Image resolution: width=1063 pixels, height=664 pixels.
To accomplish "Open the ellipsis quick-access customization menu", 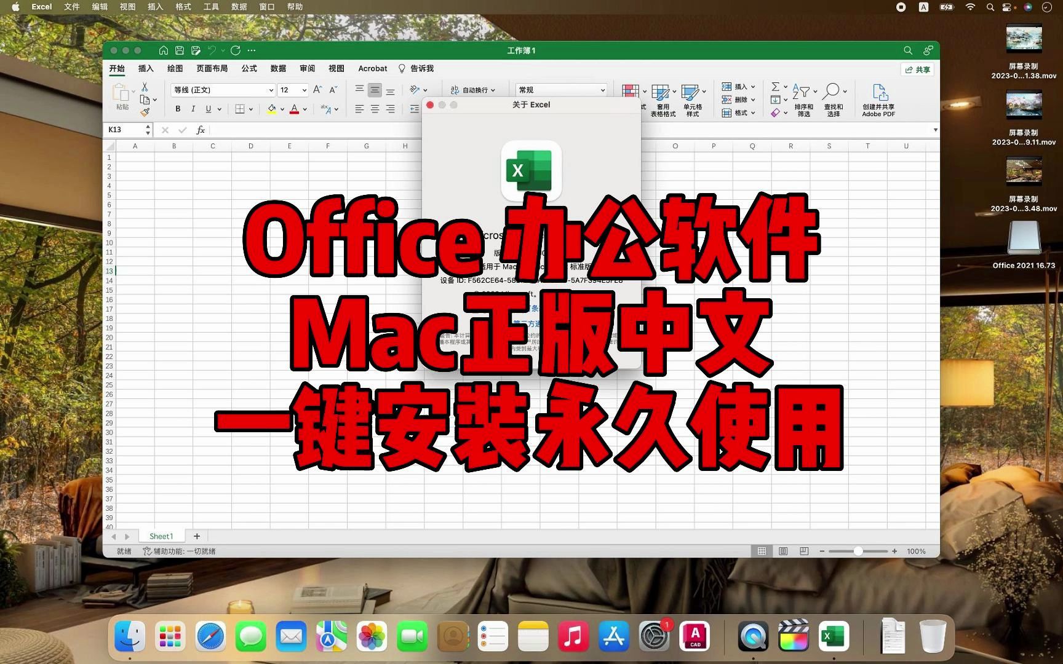I will point(252,50).
